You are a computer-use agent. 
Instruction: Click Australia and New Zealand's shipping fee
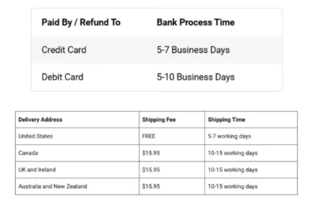click(151, 186)
